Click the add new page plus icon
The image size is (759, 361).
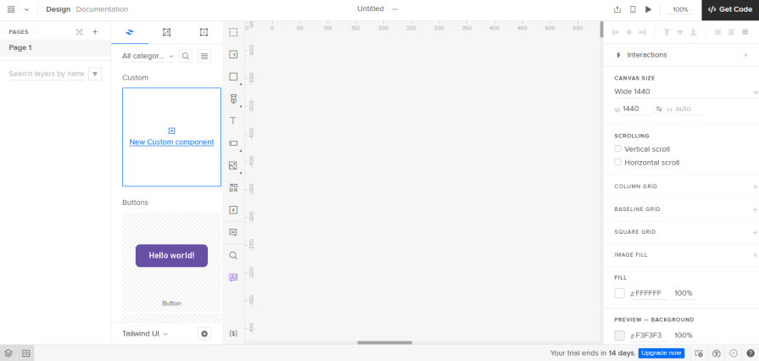pyautogui.click(x=95, y=32)
